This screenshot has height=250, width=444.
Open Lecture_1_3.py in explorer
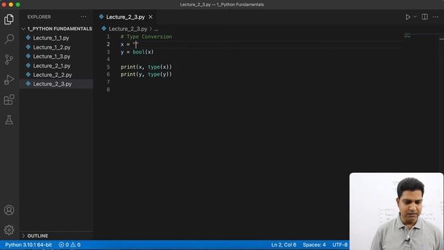51,56
